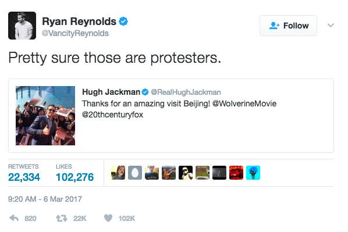Click Hugh Jackman's verified badge
Viewport: 348px width, 232px height.
tap(145, 92)
